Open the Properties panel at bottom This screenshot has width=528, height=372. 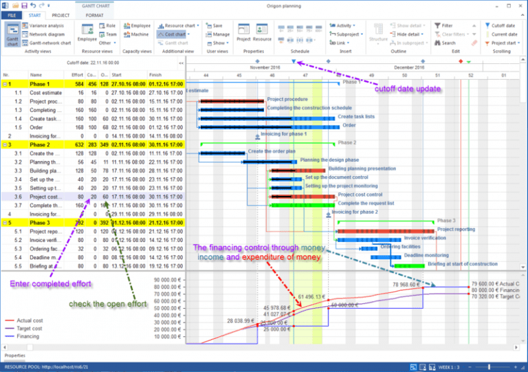(x=15, y=355)
